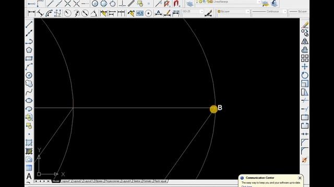Select the Mirror tool
The height and width of the screenshot is (187, 334).
pos(305,42)
